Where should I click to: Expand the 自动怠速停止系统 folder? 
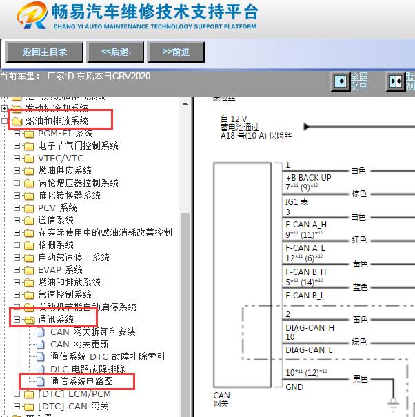[x=17, y=257]
